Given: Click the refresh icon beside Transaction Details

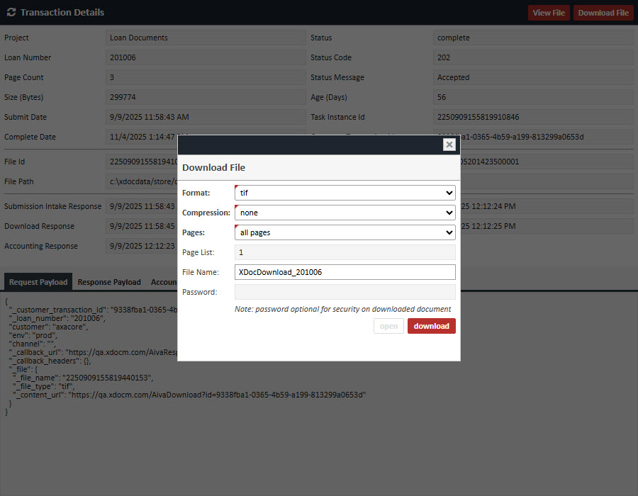Looking at the screenshot, I should click(x=11, y=13).
